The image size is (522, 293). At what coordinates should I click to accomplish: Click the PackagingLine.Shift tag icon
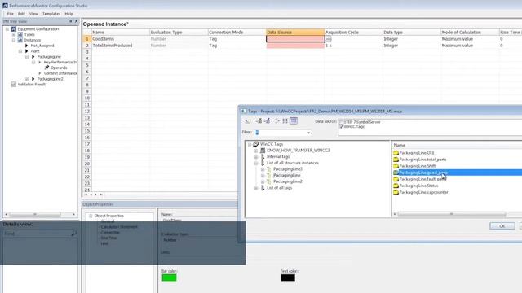pos(396,166)
